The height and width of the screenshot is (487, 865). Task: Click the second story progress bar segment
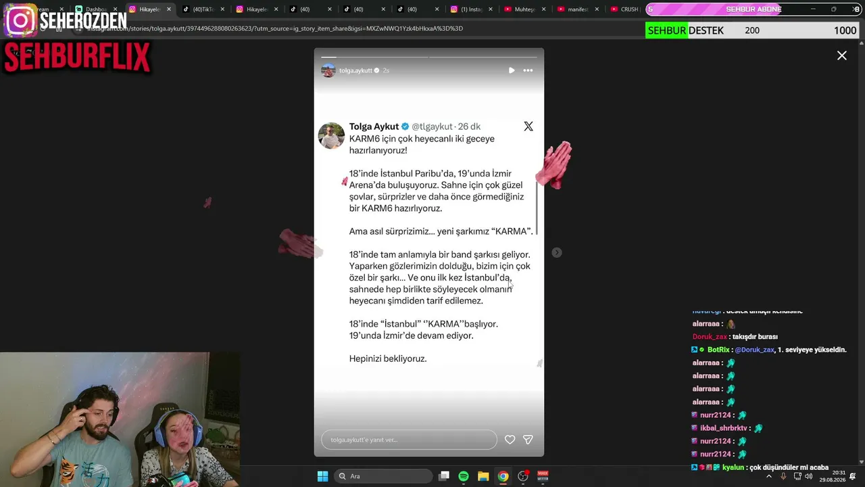(483, 57)
